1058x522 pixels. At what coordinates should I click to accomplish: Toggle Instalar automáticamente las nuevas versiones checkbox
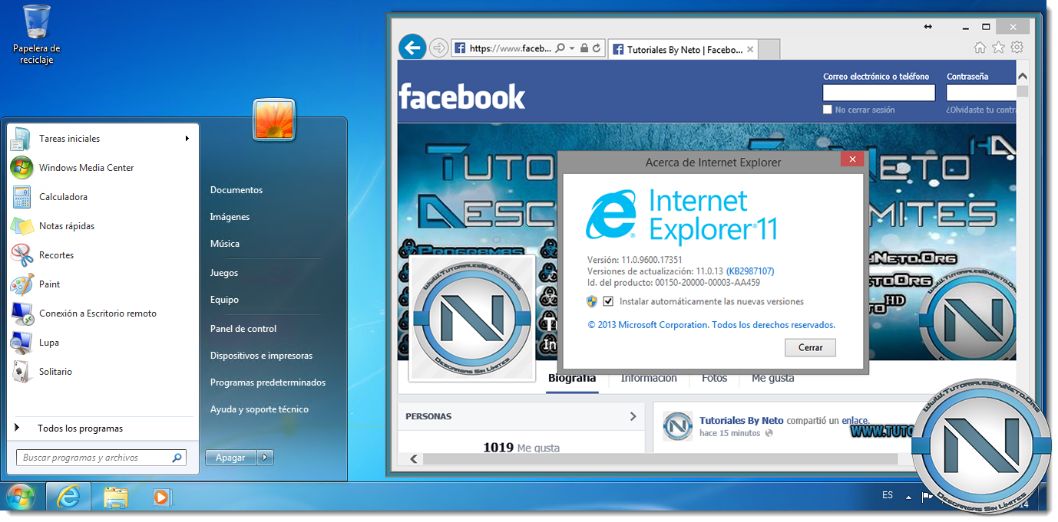click(608, 301)
